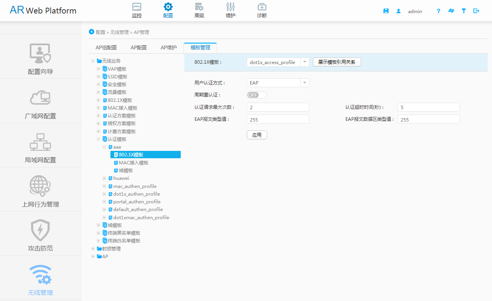Toggle the 周期重认证 OFF switch
The image size is (492, 301).
click(x=256, y=95)
